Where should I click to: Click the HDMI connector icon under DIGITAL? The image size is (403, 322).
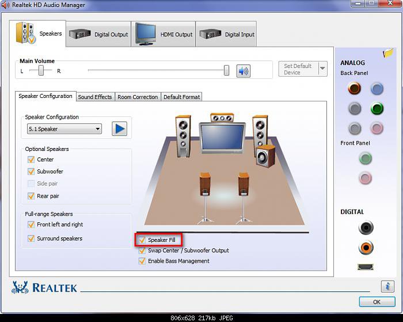coord(365,267)
